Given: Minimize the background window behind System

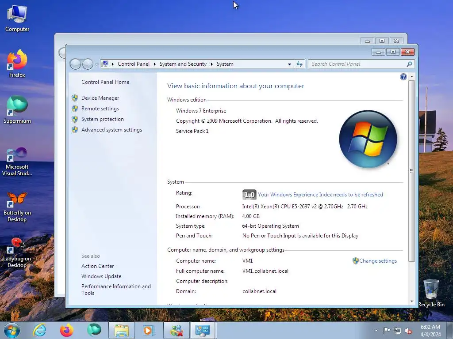Looking at the screenshot, I should click(368, 41).
